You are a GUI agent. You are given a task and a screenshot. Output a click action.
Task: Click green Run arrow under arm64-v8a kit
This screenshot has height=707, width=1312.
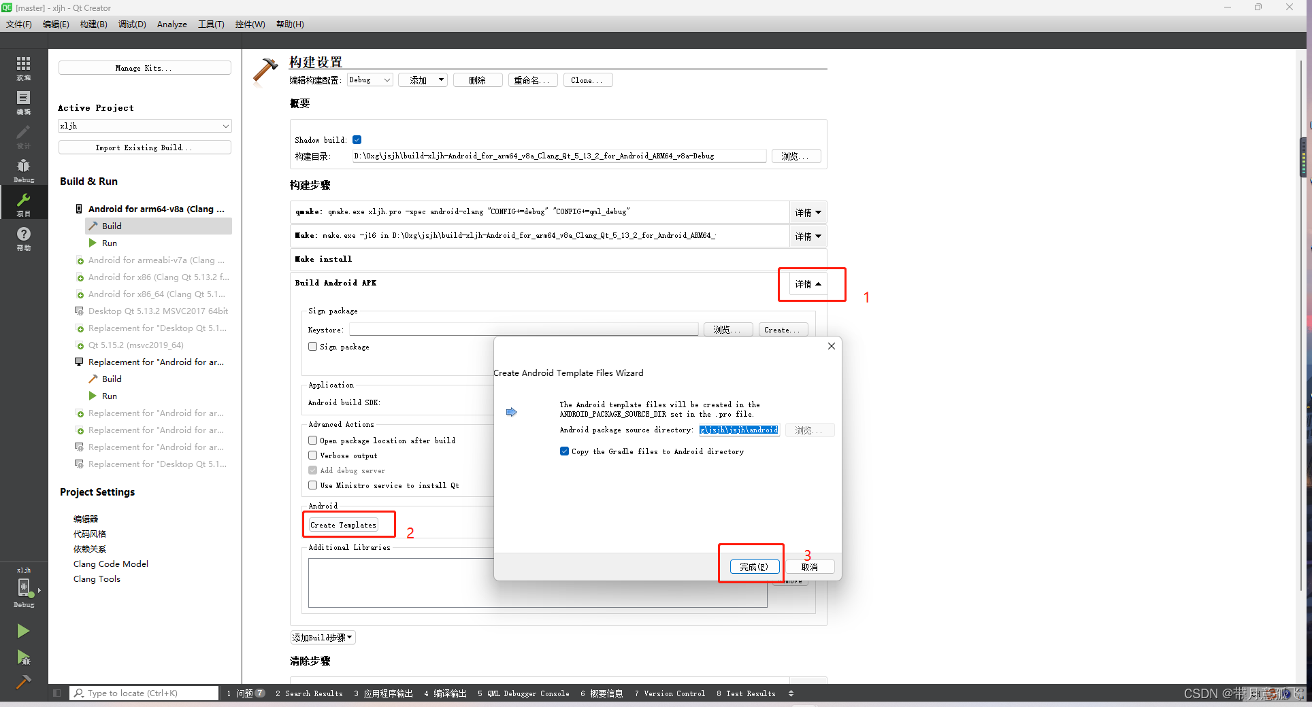(93, 243)
